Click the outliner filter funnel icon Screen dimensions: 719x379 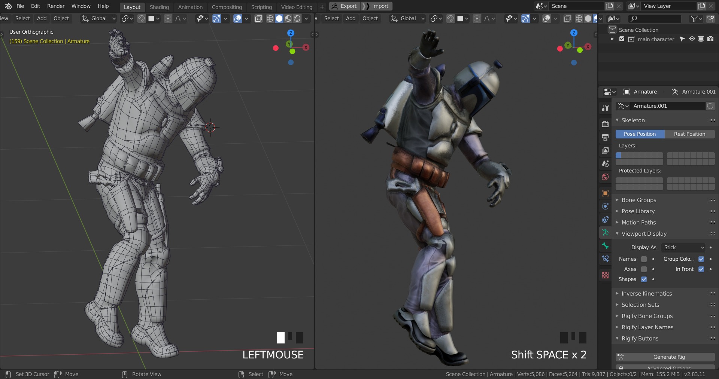(694, 18)
